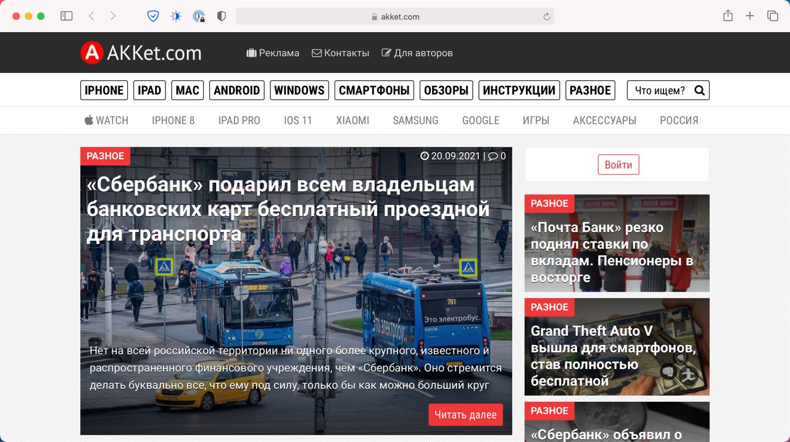The height and width of the screenshot is (442, 790).
Task: Open the brightness sun extension icon
Action: click(176, 16)
